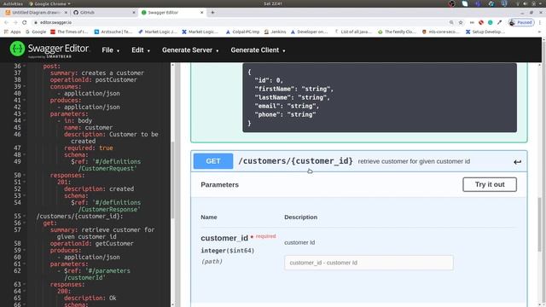Open a new browser tab
The image size is (546, 307).
(212, 12)
